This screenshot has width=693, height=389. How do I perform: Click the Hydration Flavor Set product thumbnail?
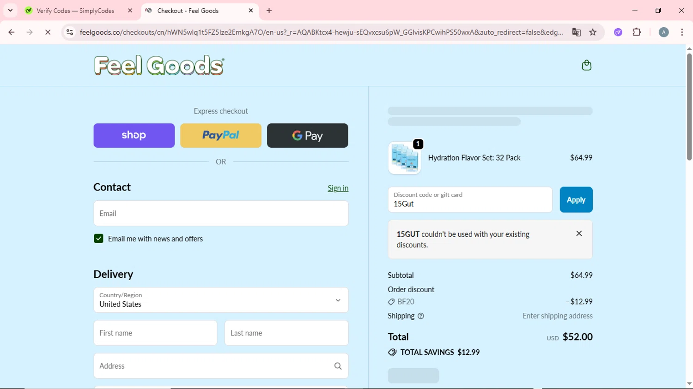tap(405, 158)
